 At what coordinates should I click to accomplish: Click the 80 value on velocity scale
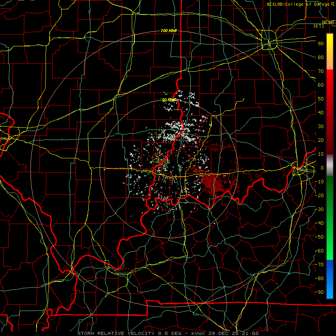[x=321, y=57]
